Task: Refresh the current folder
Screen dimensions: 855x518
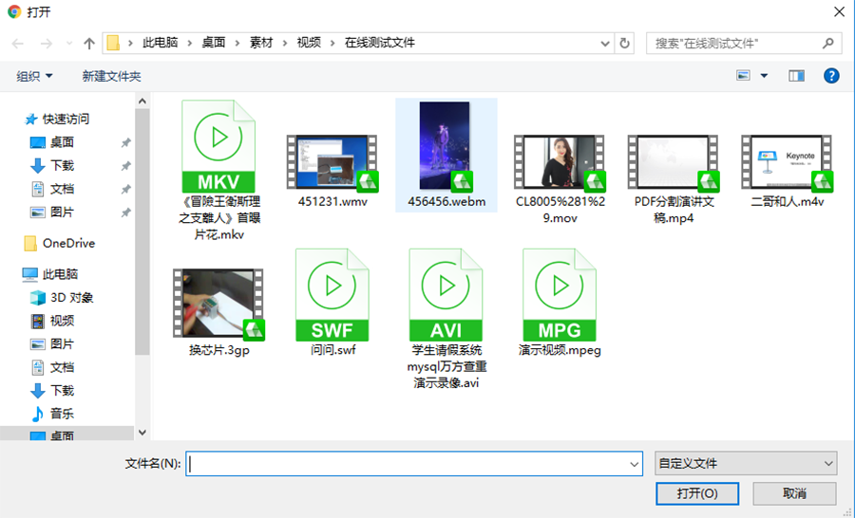Action: click(x=624, y=43)
